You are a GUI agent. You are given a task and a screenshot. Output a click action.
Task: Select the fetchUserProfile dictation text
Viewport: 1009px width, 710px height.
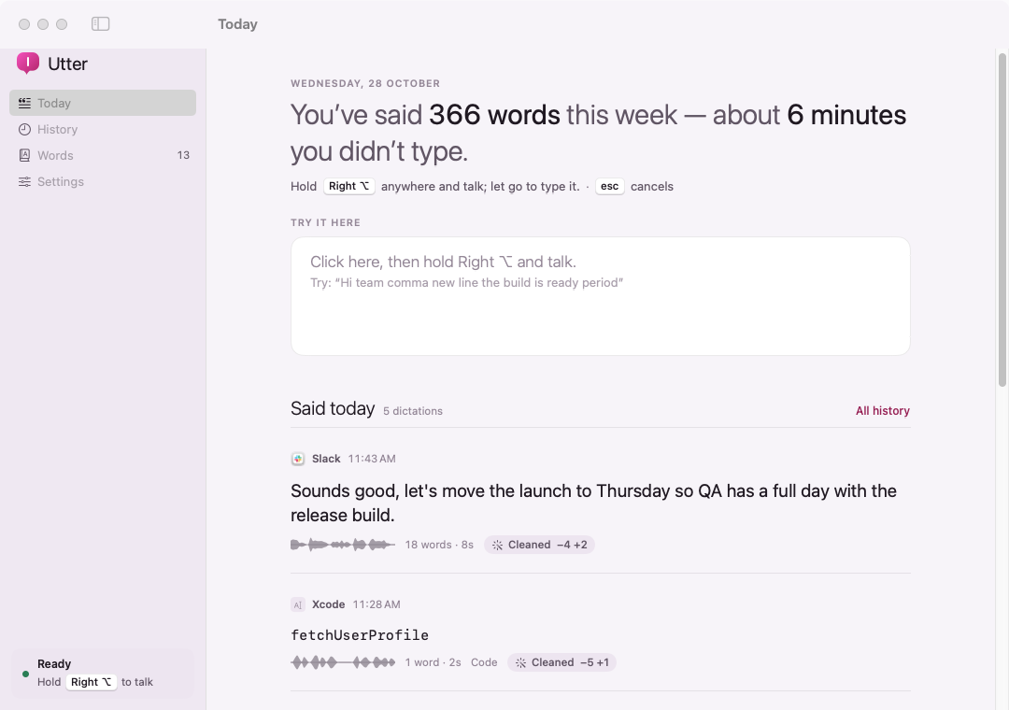tap(360, 635)
